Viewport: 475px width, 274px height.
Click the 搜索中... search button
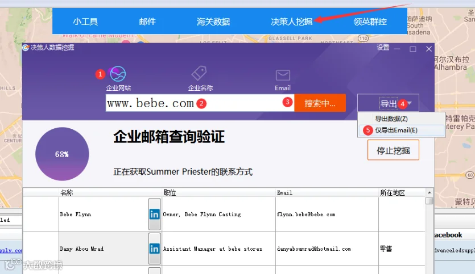320,103
